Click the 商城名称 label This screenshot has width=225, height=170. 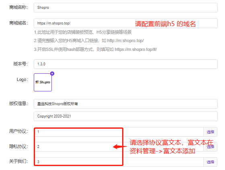tap(18, 7)
